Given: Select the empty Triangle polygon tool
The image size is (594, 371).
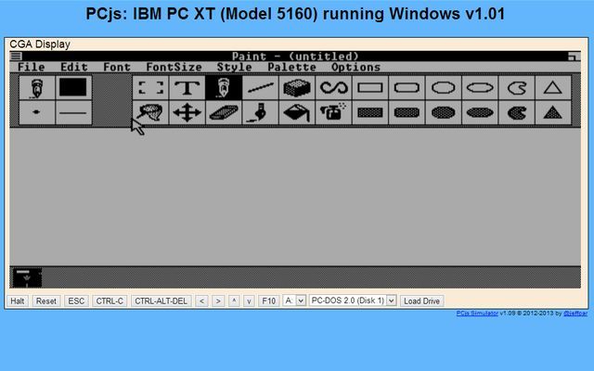Looking at the screenshot, I should coord(553,87).
